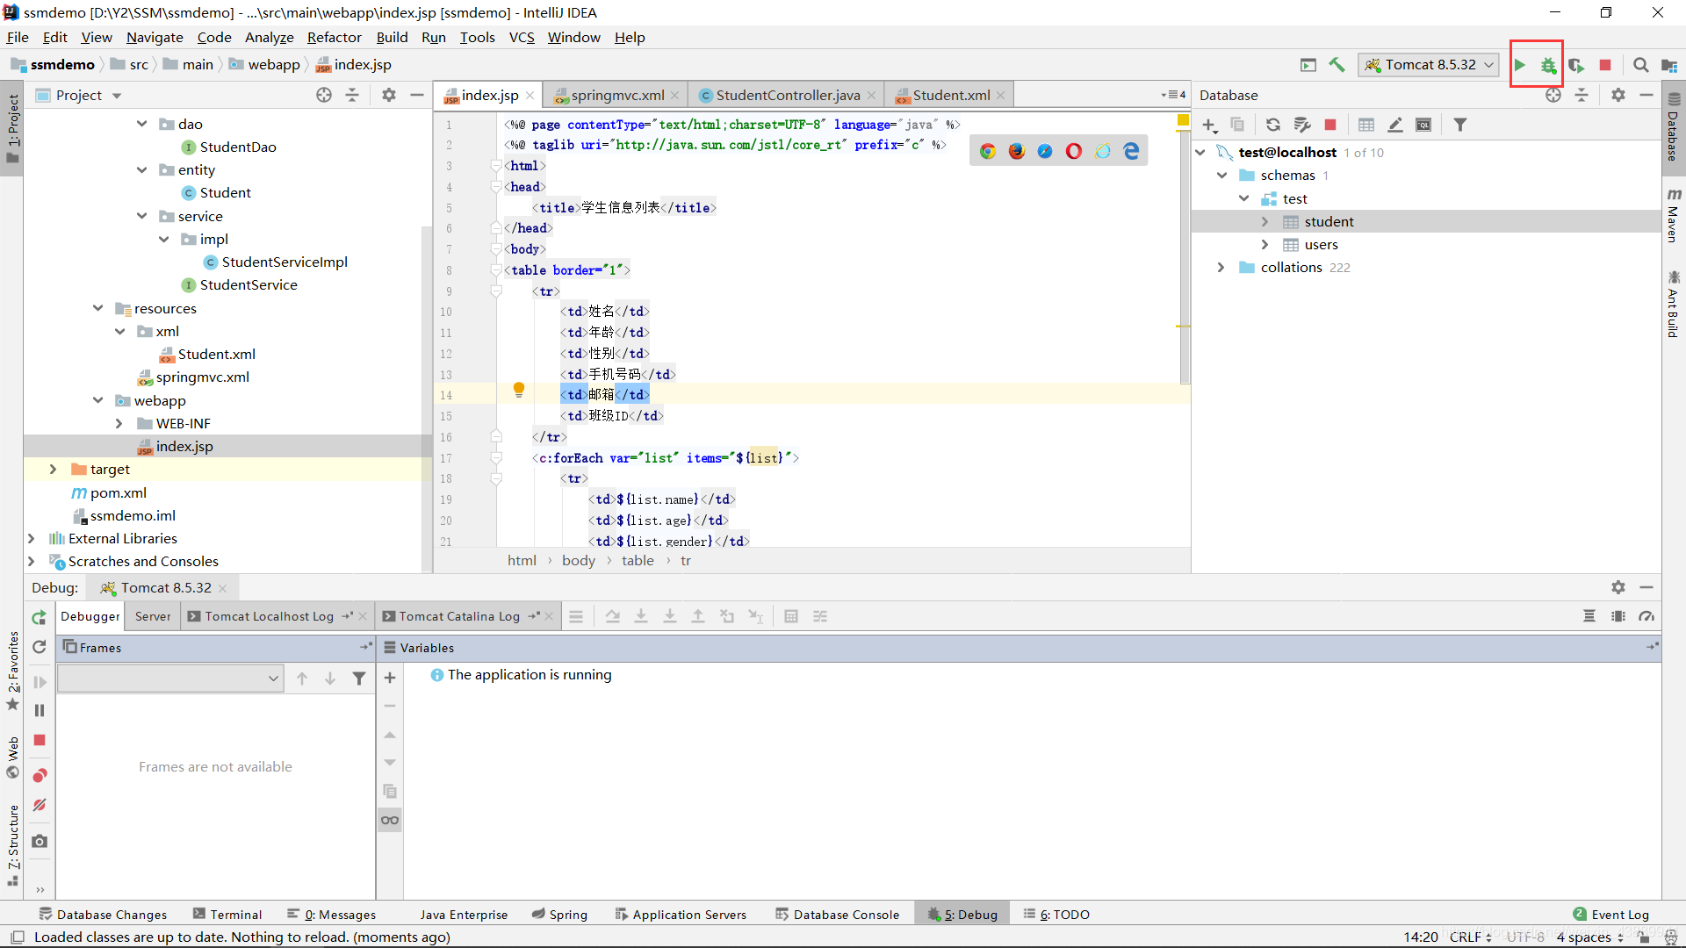
Task: Build project with the hammer icon
Action: pyautogui.click(x=1337, y=65)
